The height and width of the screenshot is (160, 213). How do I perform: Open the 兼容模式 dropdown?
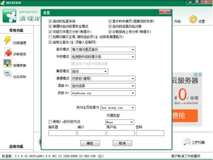click(89, 71)
